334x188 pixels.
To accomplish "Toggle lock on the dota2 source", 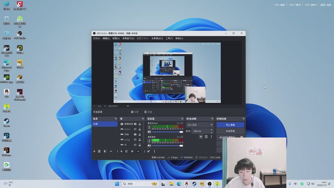I will (140, 129).
